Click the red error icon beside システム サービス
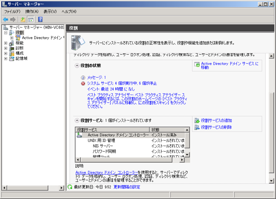 (x=83, y=83)
